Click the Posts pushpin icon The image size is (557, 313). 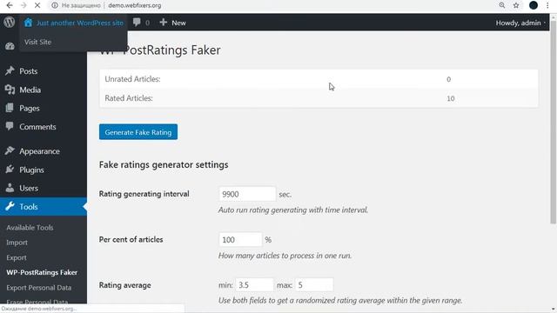(x=10, y=70)
